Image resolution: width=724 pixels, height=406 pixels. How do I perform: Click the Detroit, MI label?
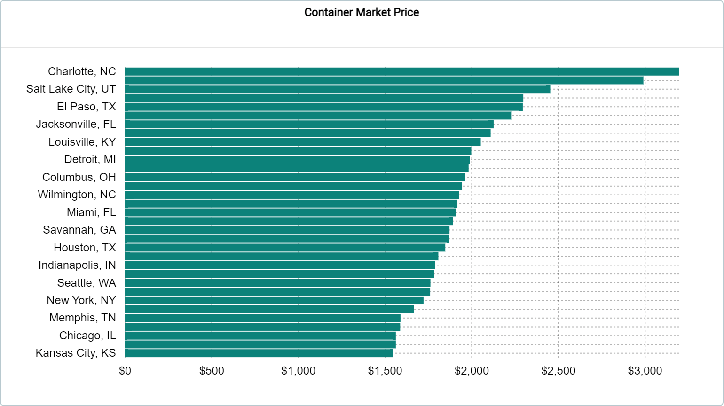click(x=90, y=159)
